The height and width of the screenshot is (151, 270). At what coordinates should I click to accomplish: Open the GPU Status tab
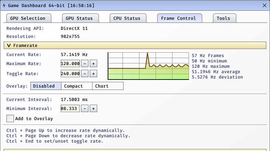pyautogui.click(x=82, y=18)
